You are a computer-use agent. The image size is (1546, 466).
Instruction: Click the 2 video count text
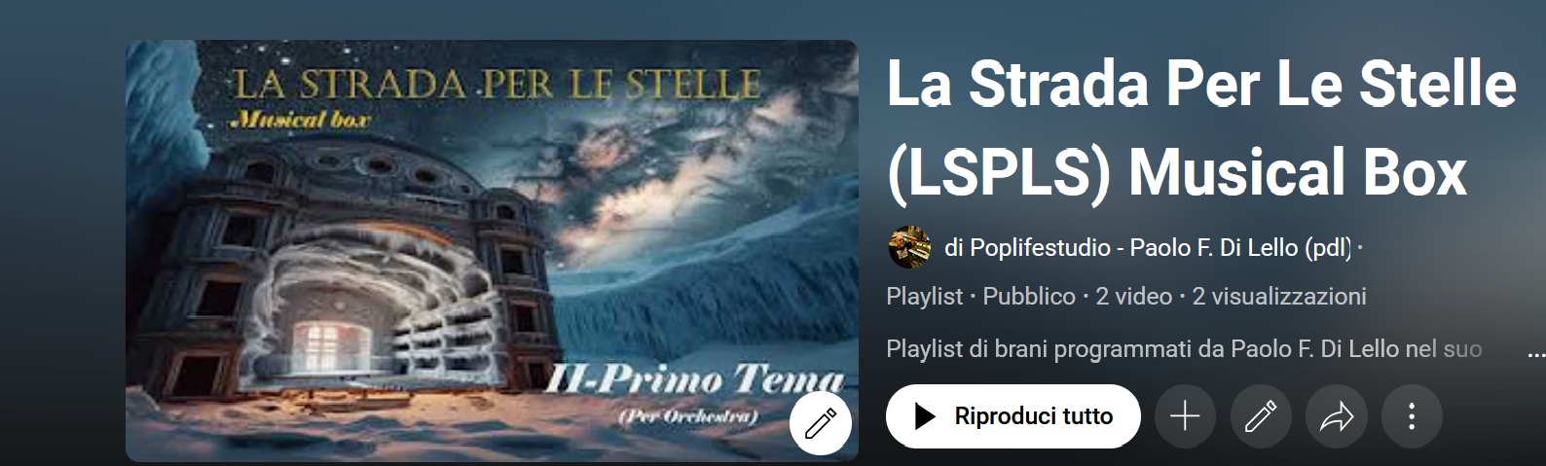1133,297
